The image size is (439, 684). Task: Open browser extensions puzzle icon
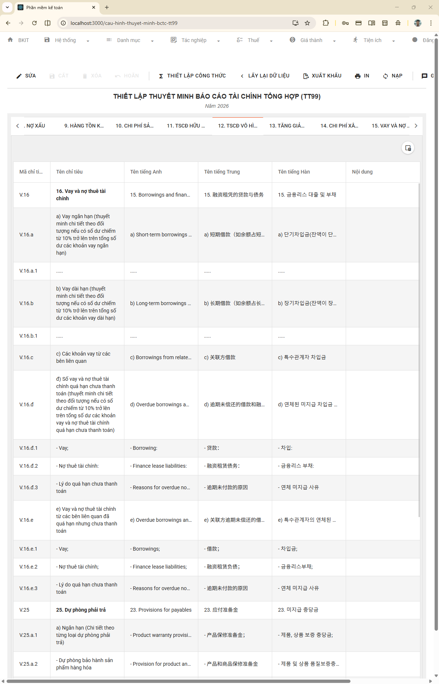[326, 23]
